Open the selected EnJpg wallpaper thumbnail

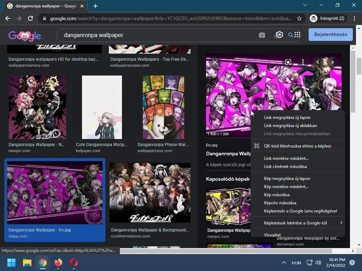(x=55, y=193)
